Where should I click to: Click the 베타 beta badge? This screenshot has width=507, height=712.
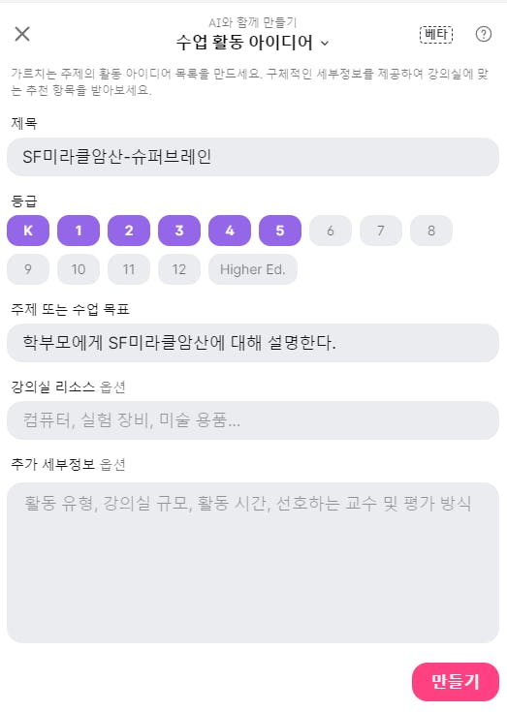[x=436, y=35]
